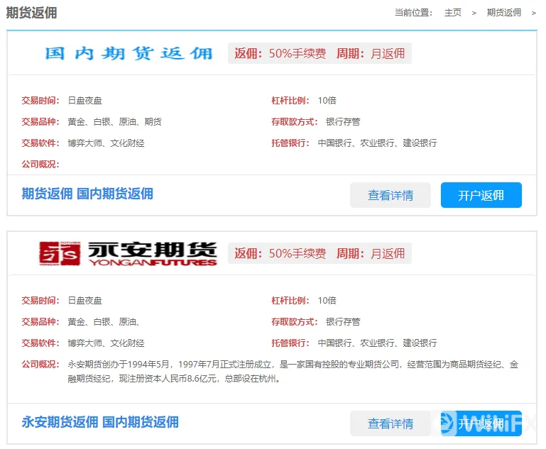Open the 期货返佣 breadcrumb link
The height and width of the screenshot is (449, 546).
(x=504, y=13)
